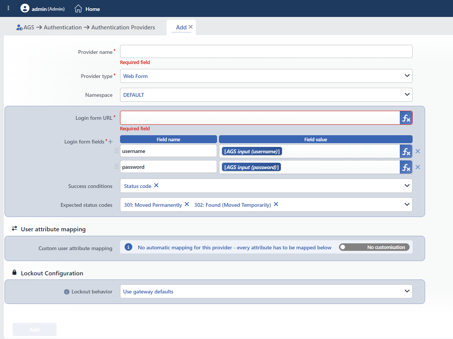Click the Field name column header
Viewport: 453px width, 339px height.
[x=168, y=139]
